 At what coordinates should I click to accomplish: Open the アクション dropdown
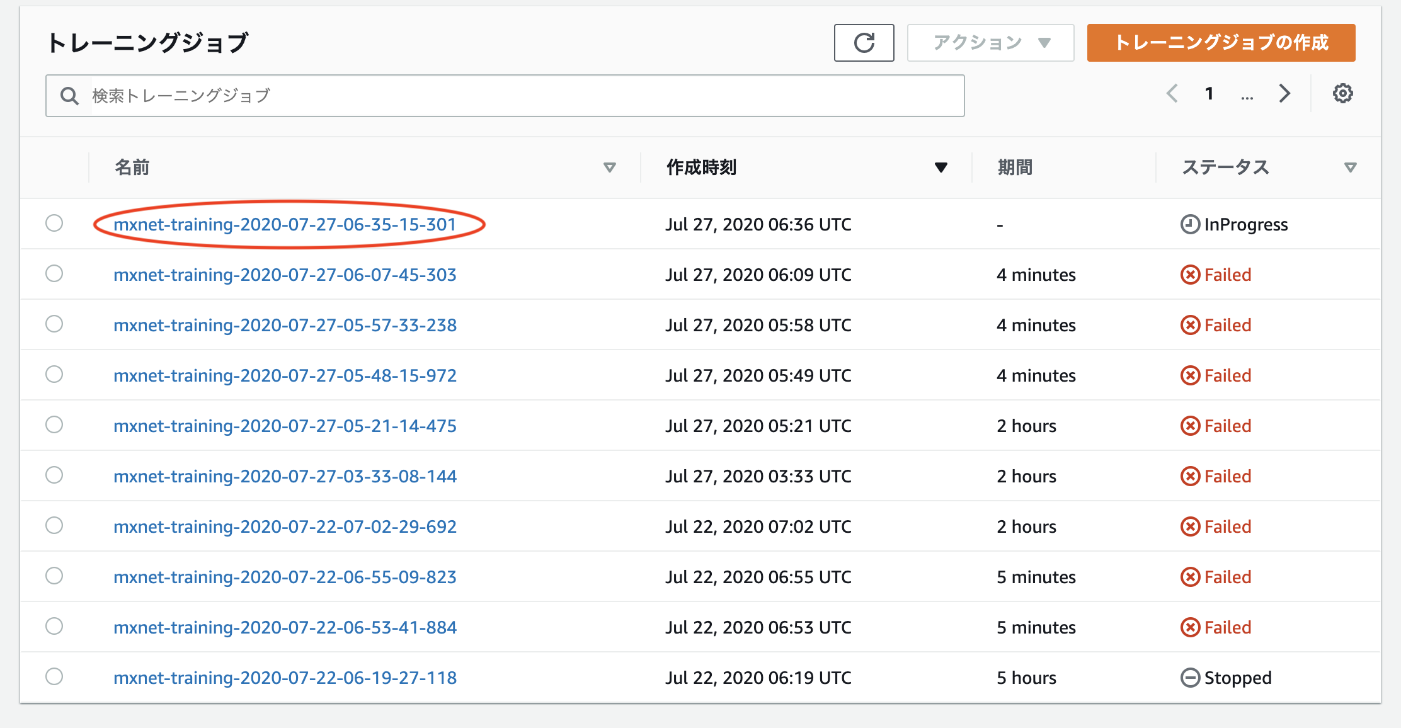[x=990, y=43]
